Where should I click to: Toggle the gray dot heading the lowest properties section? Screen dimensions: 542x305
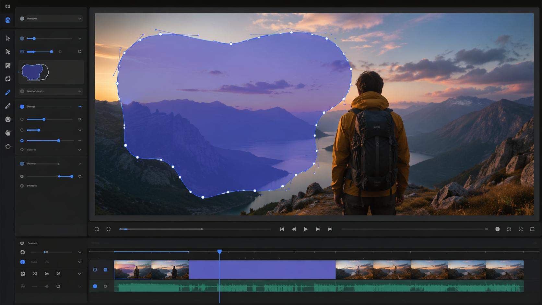[x=22, y=164]
